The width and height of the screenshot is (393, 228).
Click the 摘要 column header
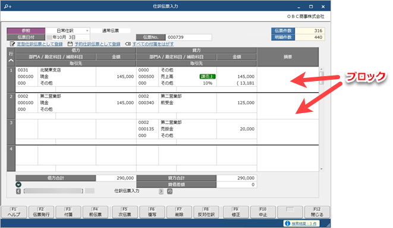288,57
